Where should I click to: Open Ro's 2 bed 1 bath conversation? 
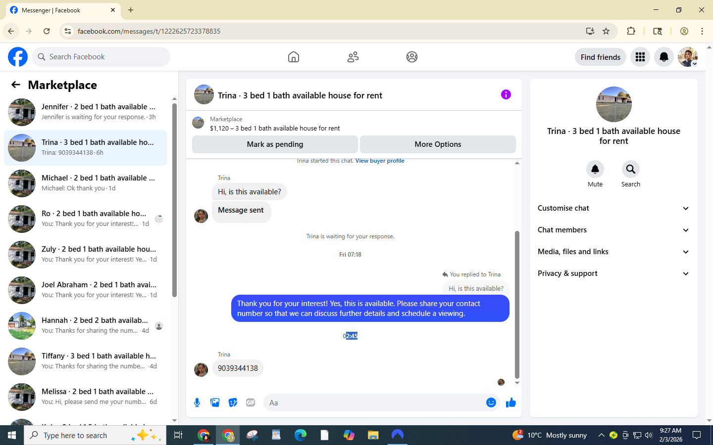click(85, 219)
